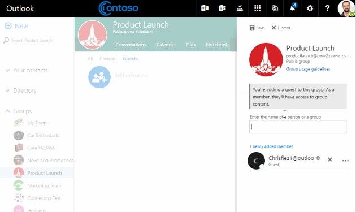Open the Connectors Test group
Image resolution: width=356 pixels, height=212 pixels.
click(37, 198)
